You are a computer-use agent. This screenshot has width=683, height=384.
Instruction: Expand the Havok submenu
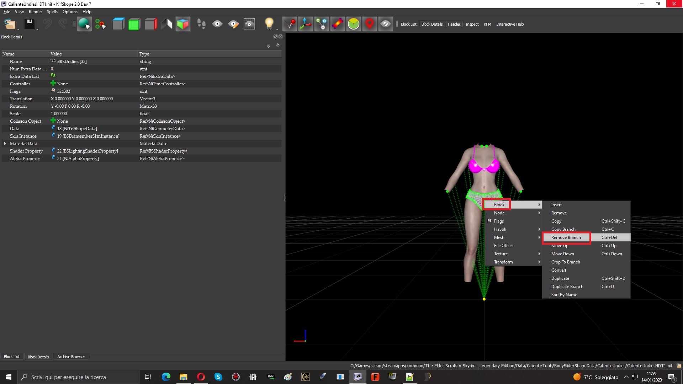point(513,229)
